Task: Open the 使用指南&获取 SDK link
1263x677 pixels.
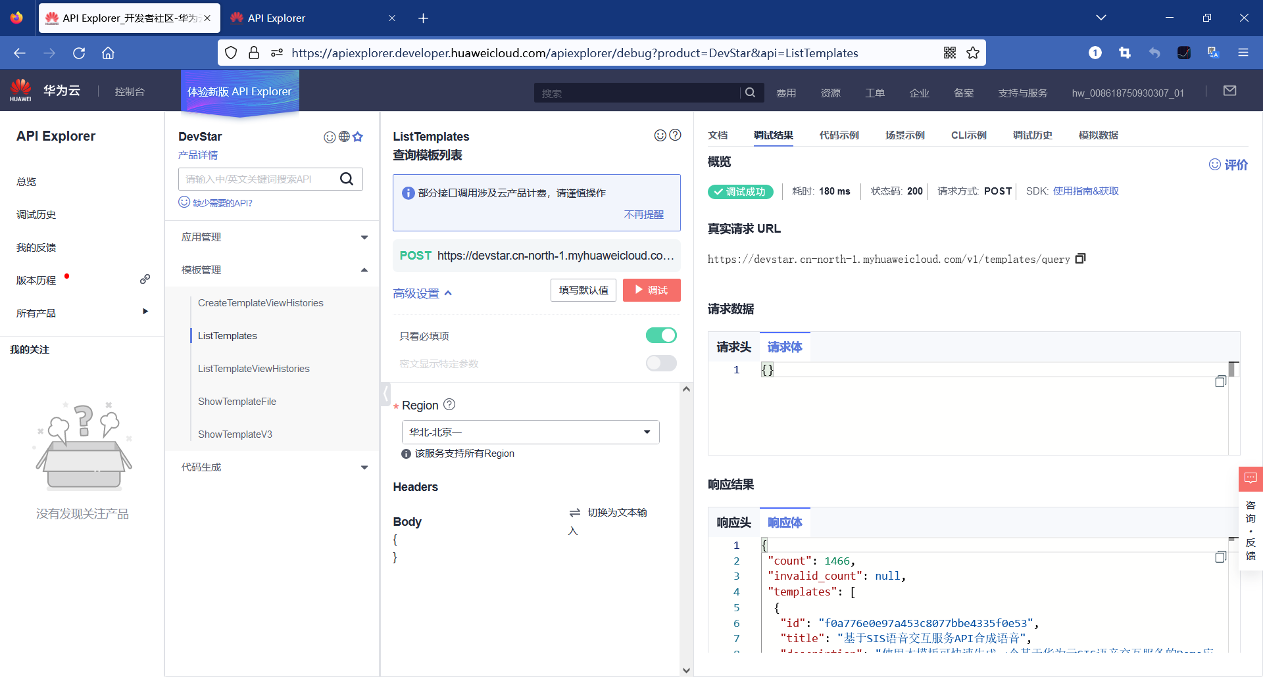Action: [x=1085, y=191]
